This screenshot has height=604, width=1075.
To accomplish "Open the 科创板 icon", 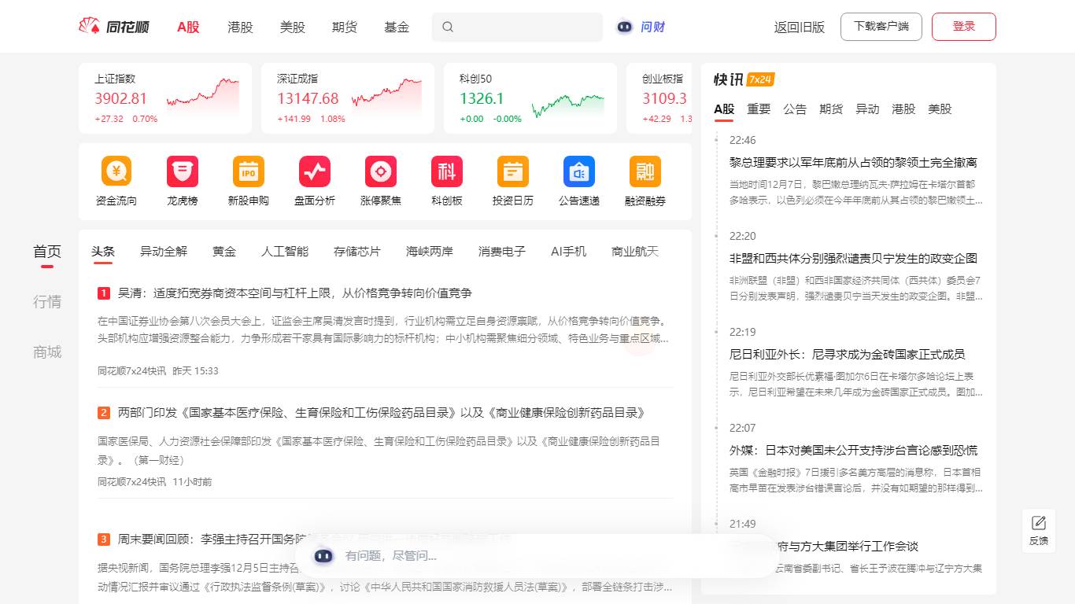I will tap(447, 171).
